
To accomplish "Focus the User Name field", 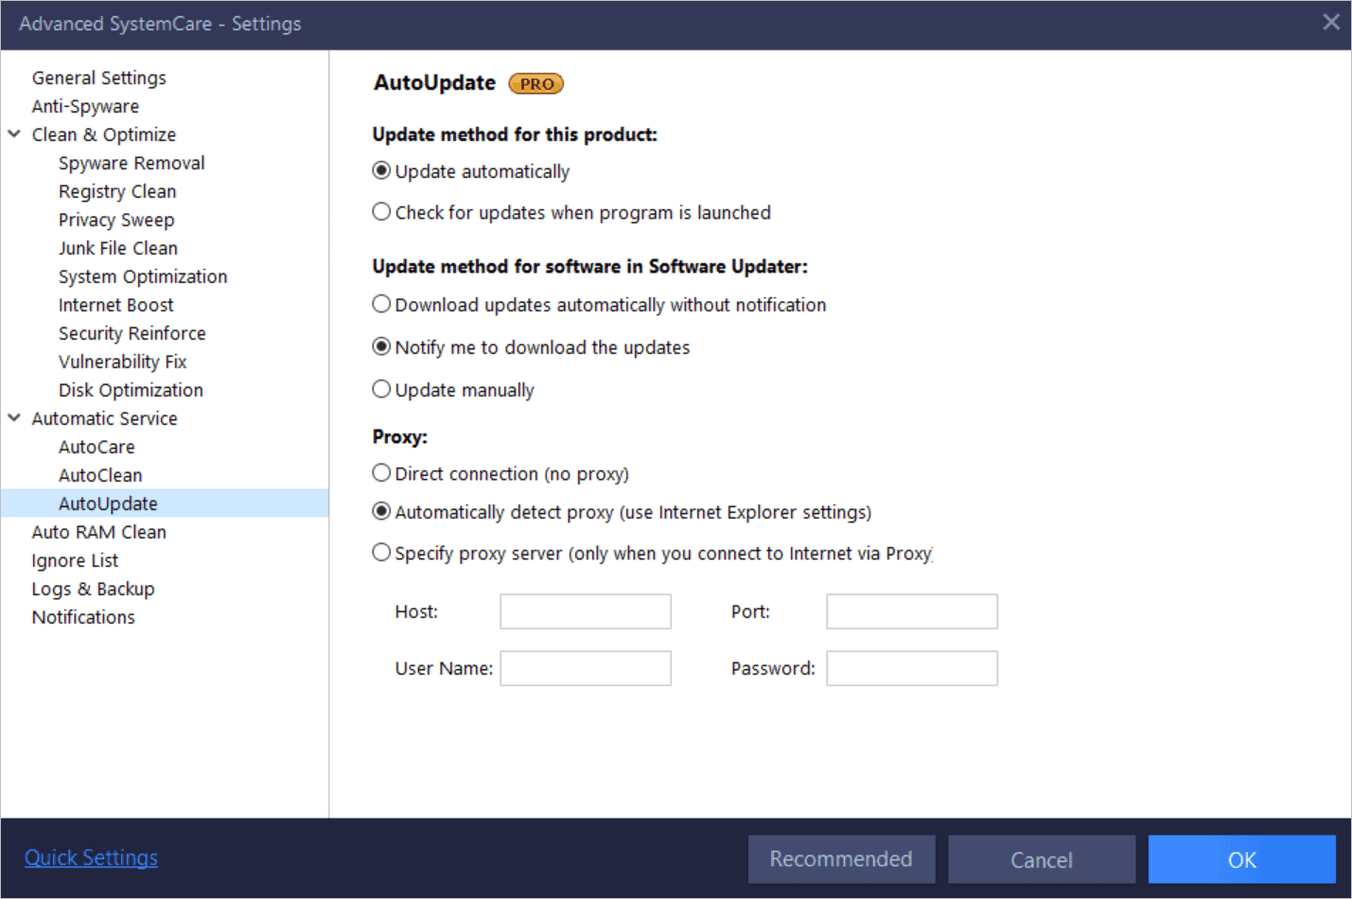I will click(x=586, y=668).
